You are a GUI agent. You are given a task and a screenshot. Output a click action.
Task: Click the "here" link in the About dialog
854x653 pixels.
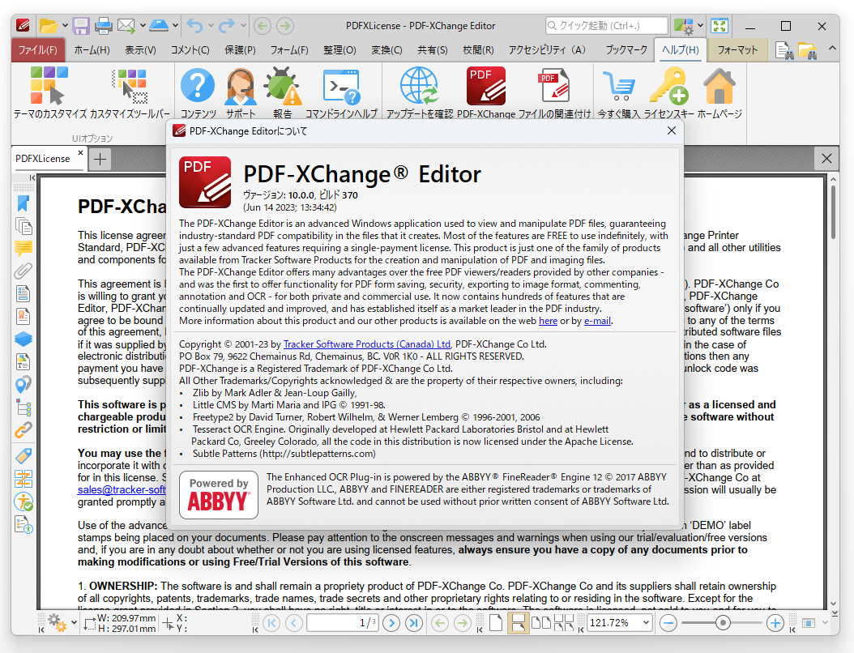click(548, 321)
